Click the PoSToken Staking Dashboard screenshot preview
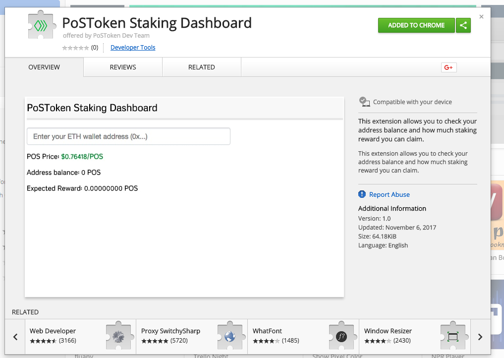This screenshot has width=504, height=358. pyautogui.click(x=184, y=197)
